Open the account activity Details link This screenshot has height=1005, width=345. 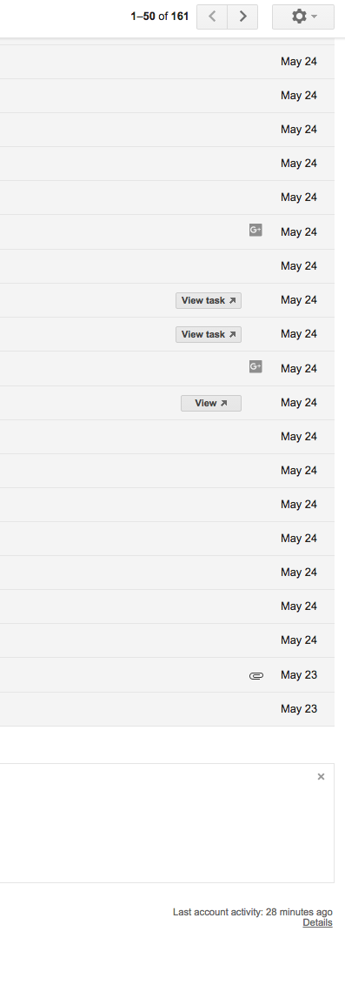[317, 923]
